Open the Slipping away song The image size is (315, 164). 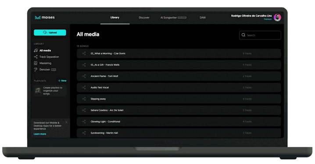click(179, 99)
